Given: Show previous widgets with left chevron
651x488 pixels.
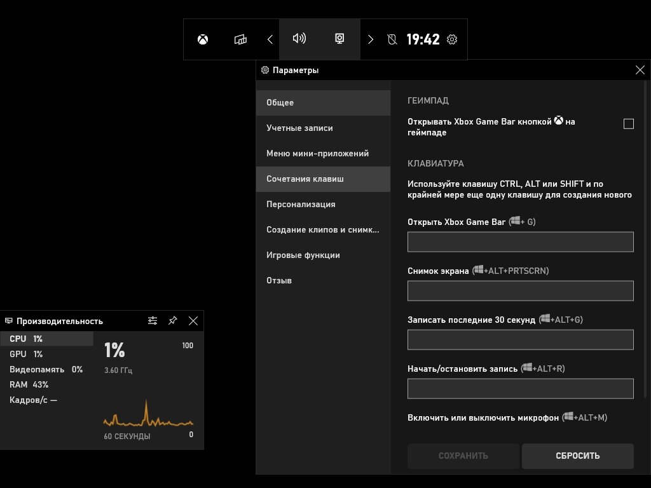Looking at the screenshot, I should click(x=270, y=39).
